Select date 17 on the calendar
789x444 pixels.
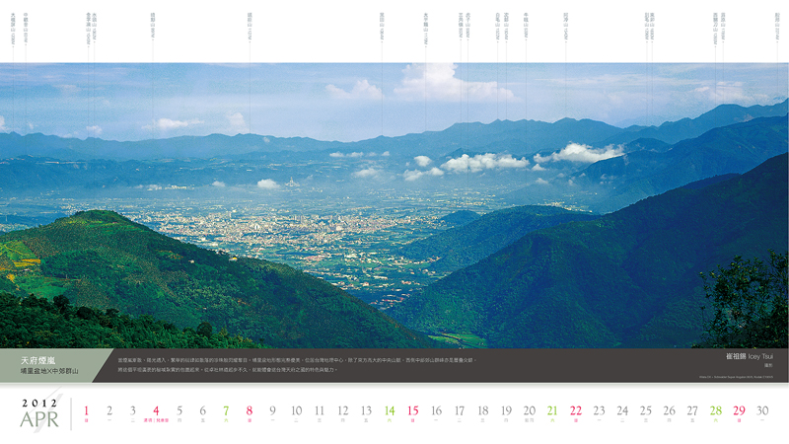(460, 410)
